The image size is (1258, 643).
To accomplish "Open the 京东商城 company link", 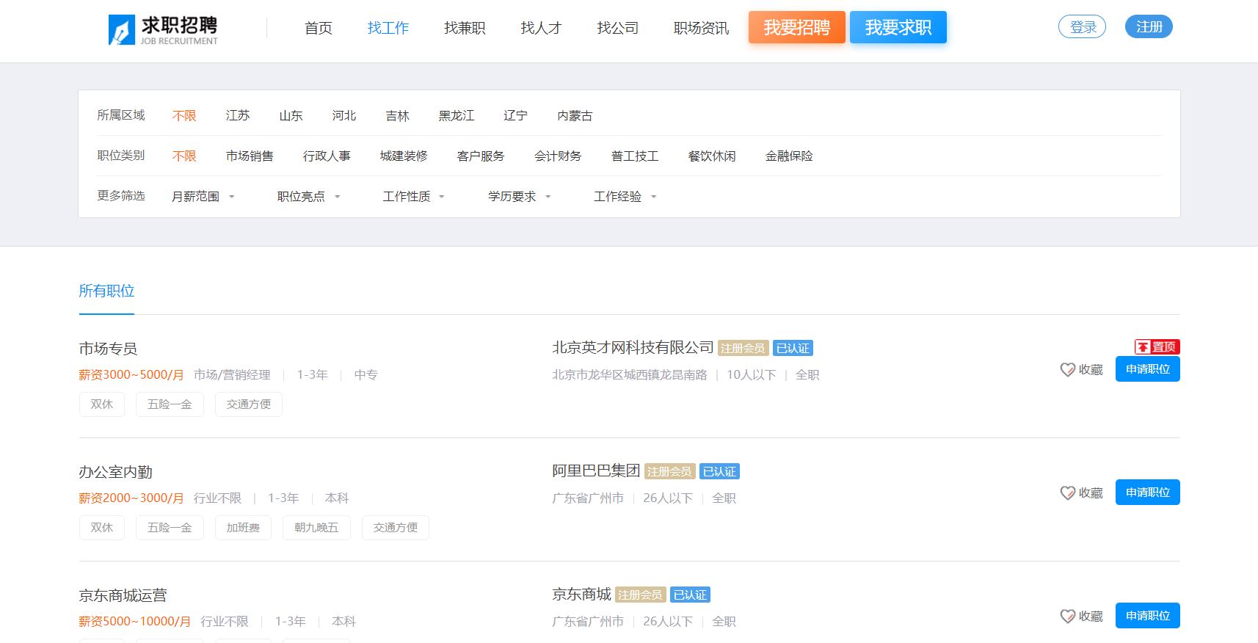I will 581,595.
